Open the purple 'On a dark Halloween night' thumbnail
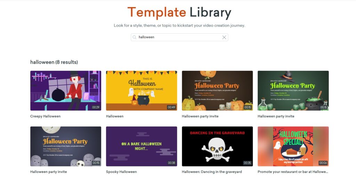 pyautogui.click(x=141, y=146)
